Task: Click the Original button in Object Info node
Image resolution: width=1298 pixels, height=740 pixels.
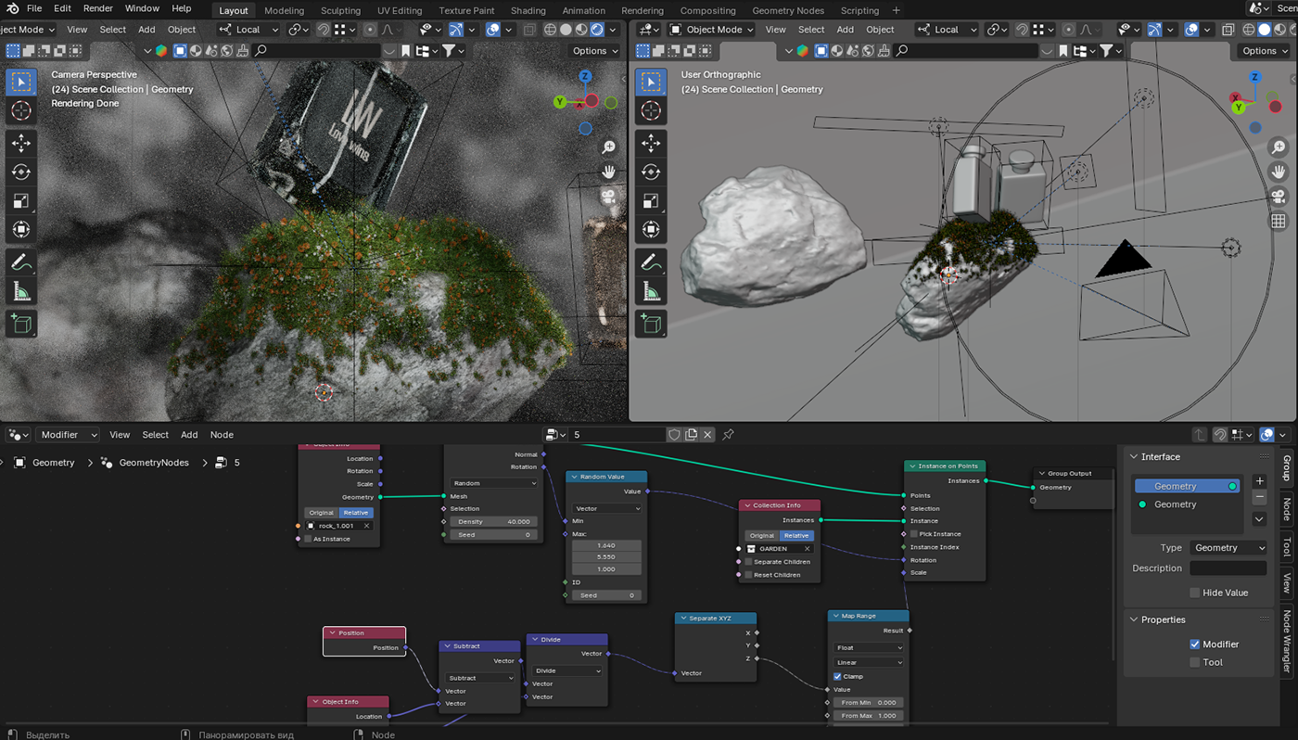Action: click(x=321, y=512)
